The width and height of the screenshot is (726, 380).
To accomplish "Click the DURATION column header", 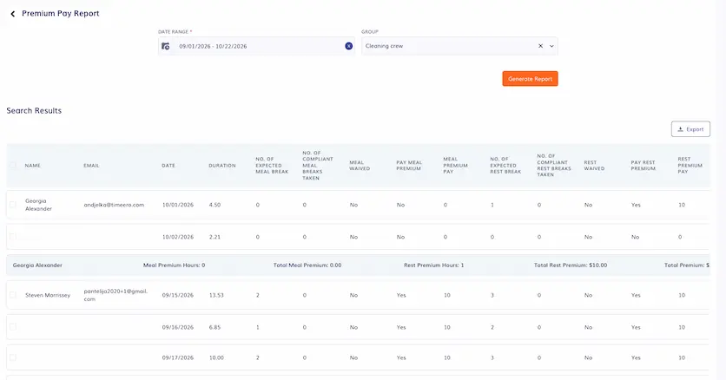I will [222, 166].
